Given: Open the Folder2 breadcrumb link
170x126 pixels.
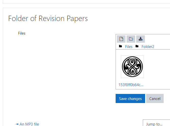Looking at the screenshot, I should tap(148, 47).
